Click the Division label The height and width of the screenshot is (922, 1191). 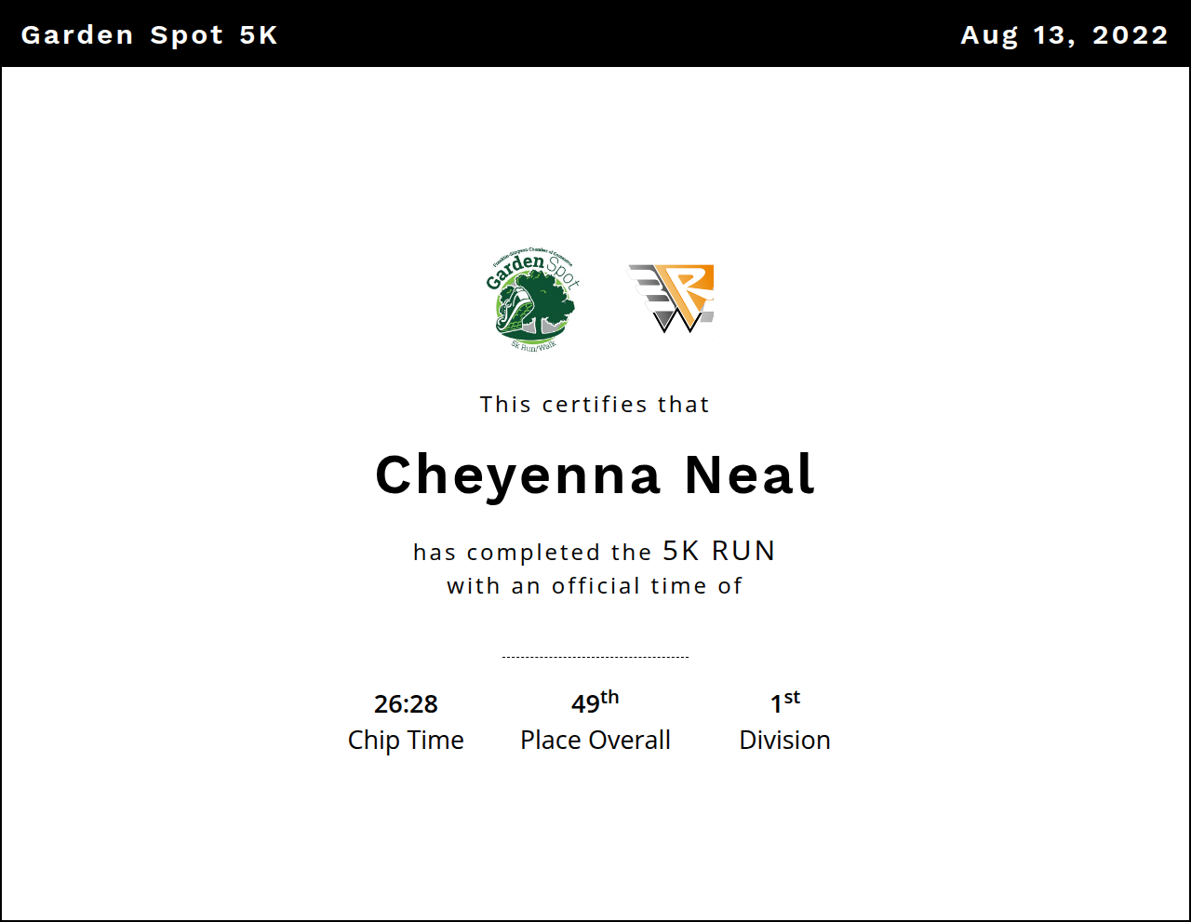click(x=784, y=741)
